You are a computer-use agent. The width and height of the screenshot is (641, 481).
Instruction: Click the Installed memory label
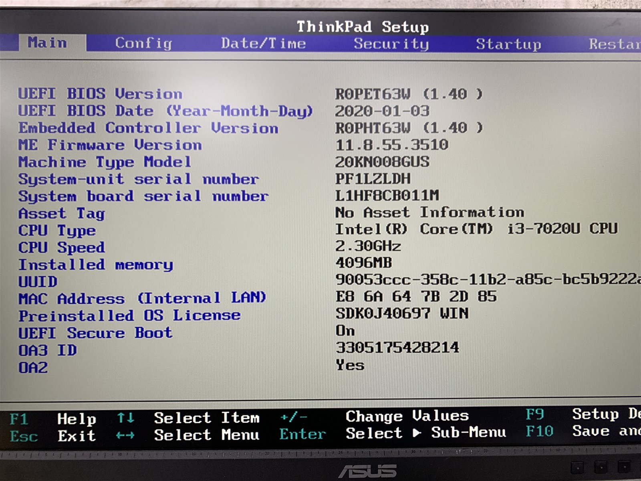click(x=96, y=265)
